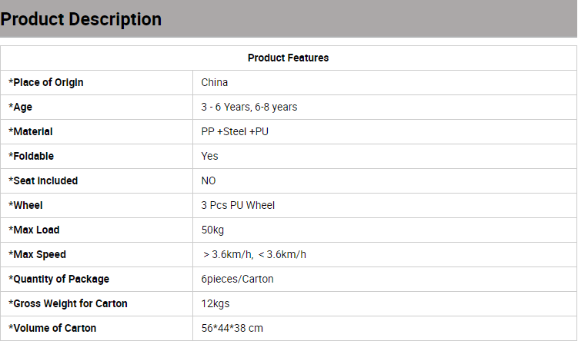The image size is (578, 341).
Task: Select the 'PP +Steel +PU' value
Action: click(x=235, y=131)
